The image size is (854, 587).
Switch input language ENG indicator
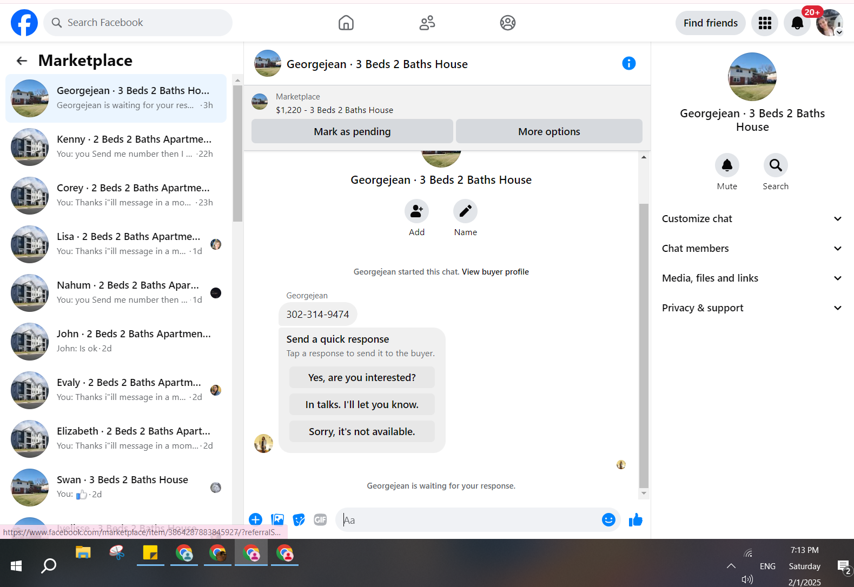[767, 566]
